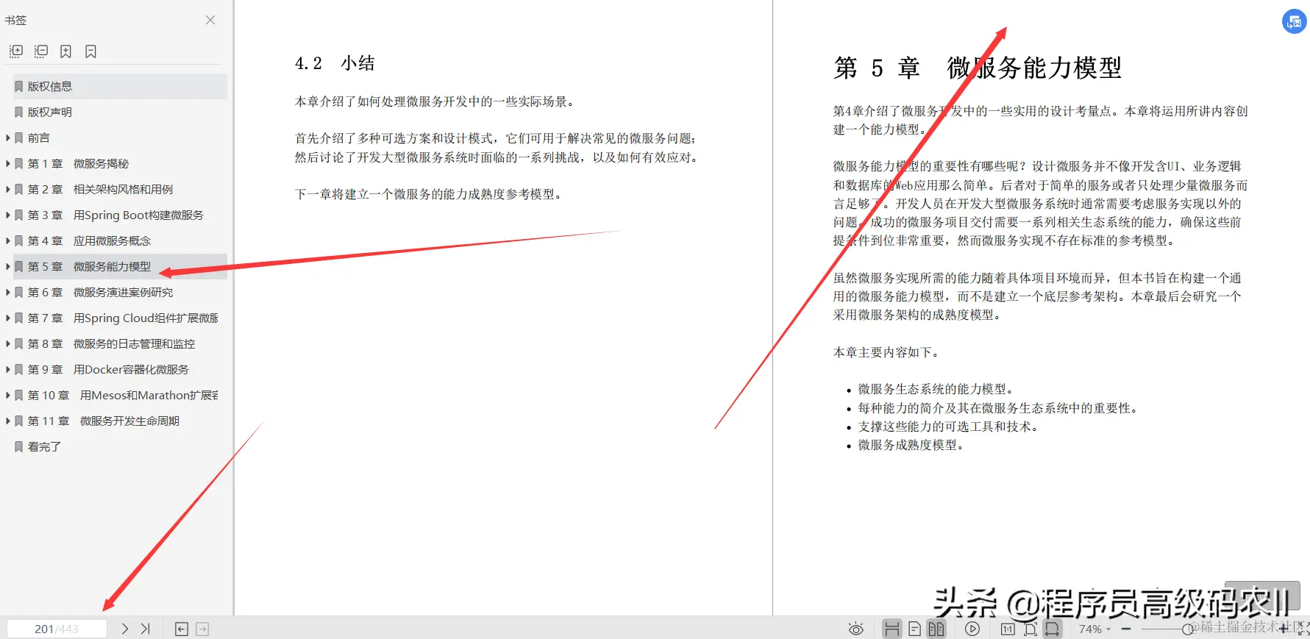The width and height of the screenshot is (1310, 639).
Task: Go to 第 6 章 微服务演进案例研究
Action: [100, 292]
